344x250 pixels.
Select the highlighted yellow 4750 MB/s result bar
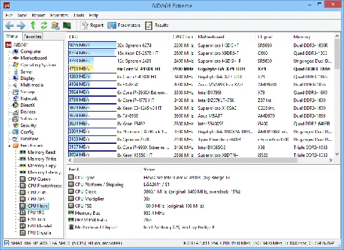(81, 69)
